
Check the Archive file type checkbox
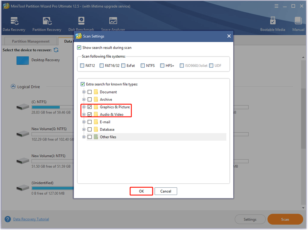coord(90,99)
